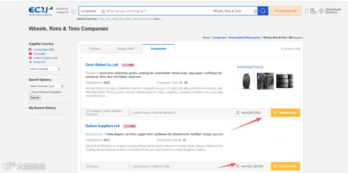
Task: Click location icon beside Kenya
Action: [88, 166]
